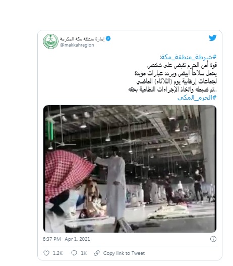Click the 1K replies count
Image resolution: width=233 pixels, height=266 pixels.
(x=84, y=253)
